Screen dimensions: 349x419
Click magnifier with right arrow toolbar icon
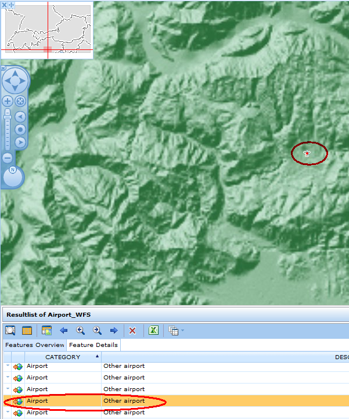point(97,331)
